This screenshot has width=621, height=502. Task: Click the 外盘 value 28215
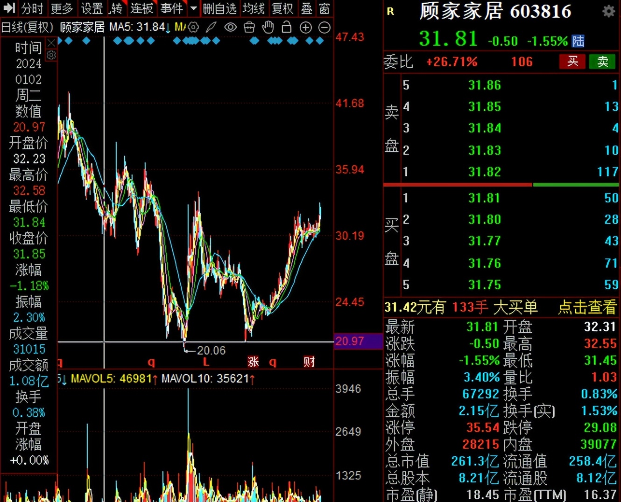pyautogui.click(x=481, y=445)
